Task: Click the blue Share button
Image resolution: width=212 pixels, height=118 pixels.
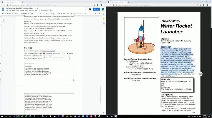Action: click(x=96, y=9)
